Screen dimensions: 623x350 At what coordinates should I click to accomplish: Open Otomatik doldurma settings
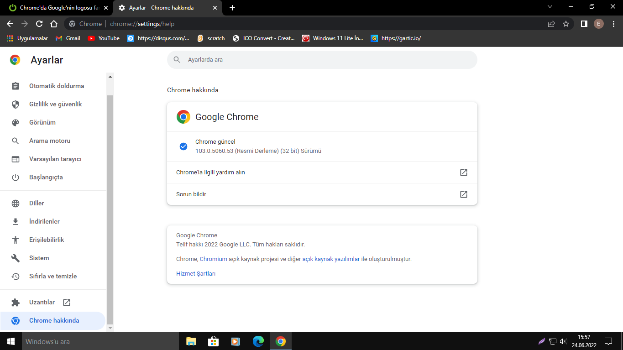click(x=53, y=86)
